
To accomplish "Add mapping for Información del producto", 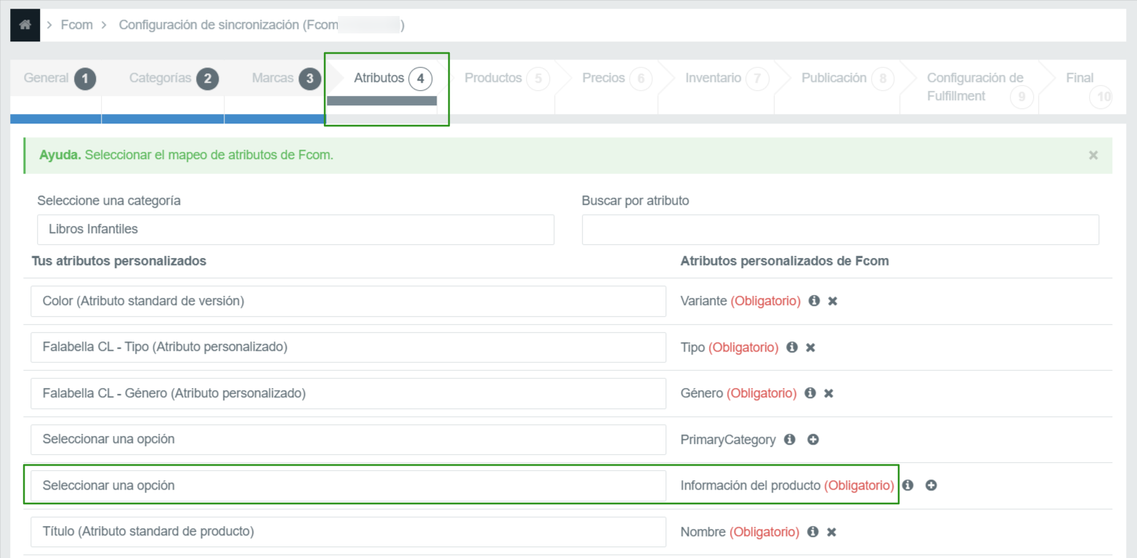I will 931,485.
